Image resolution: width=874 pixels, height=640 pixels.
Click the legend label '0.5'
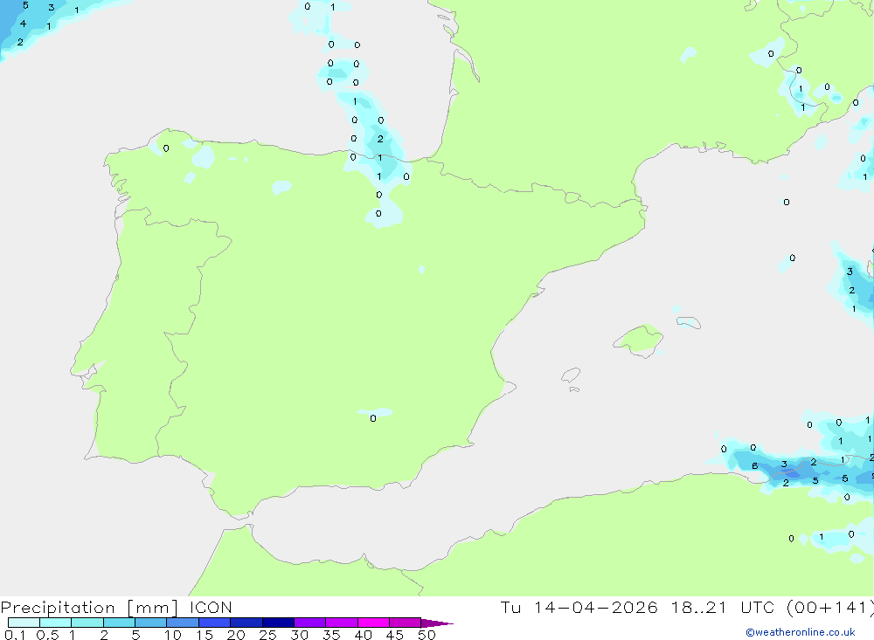47,635
